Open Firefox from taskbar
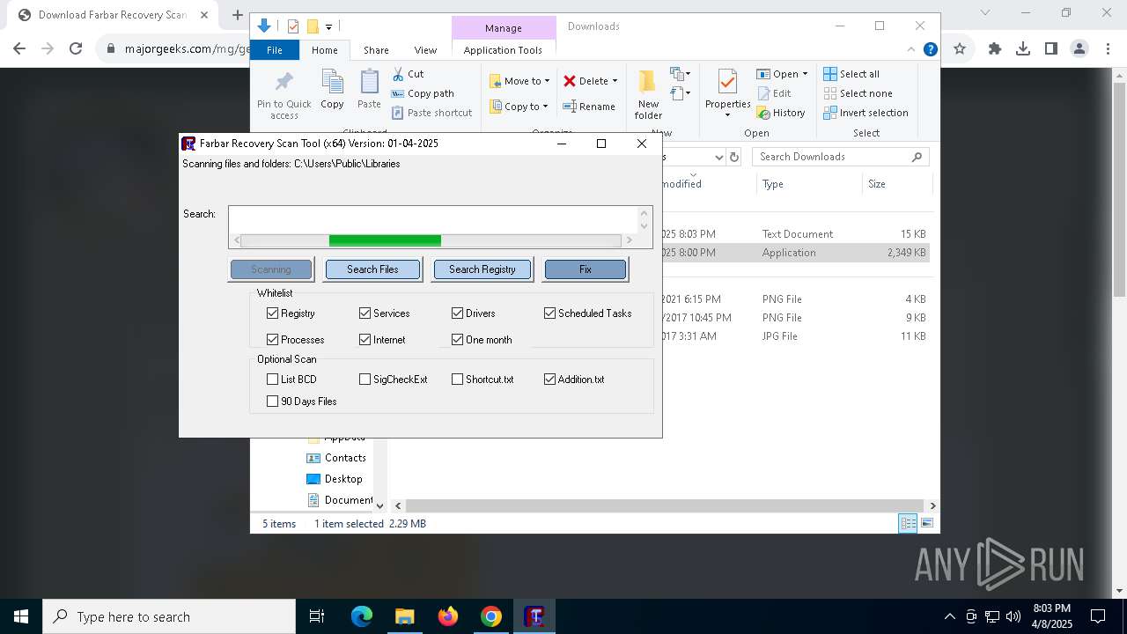The image size is (1127, 634). [448, 616]
